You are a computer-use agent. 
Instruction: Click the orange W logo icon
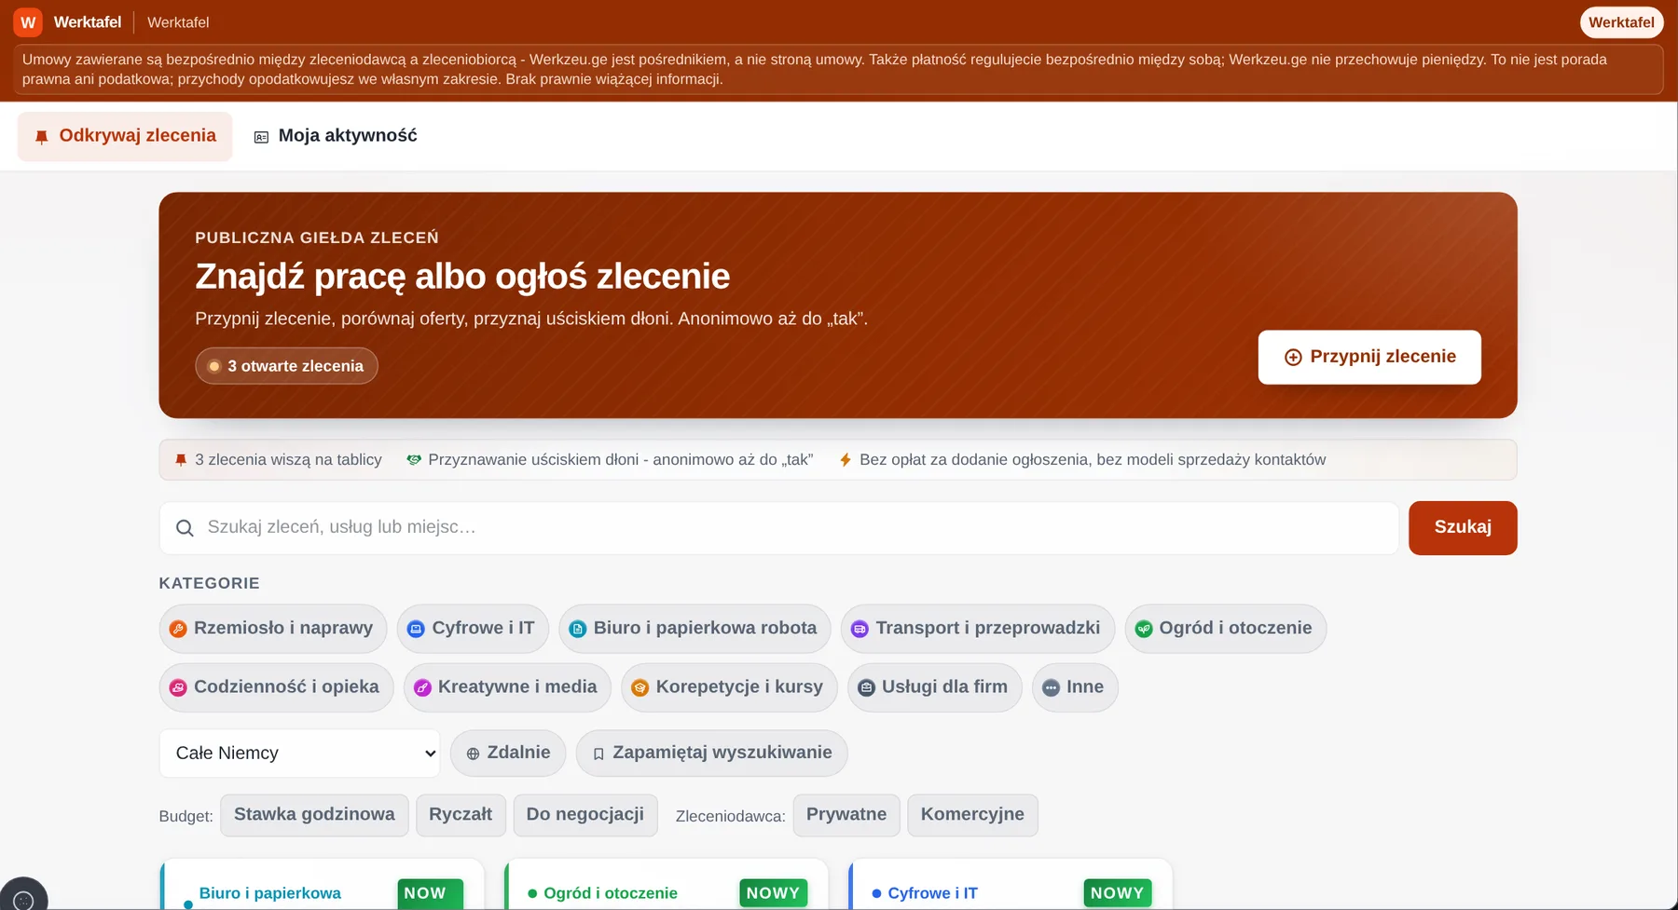tap(28, 21)
